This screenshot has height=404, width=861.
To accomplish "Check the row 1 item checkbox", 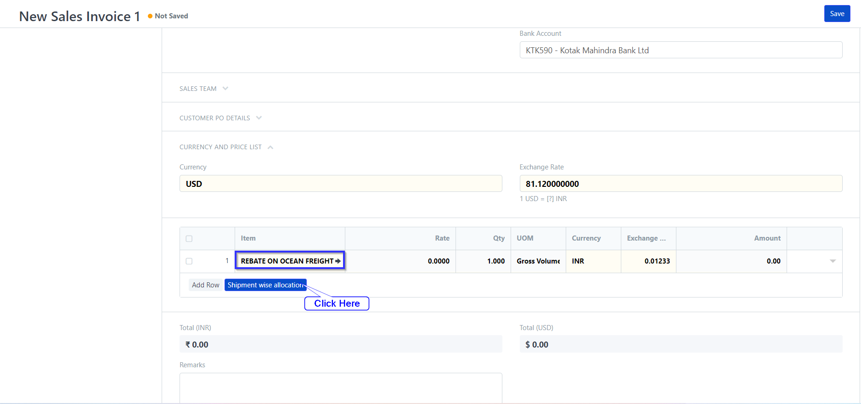I will (189, 261).
